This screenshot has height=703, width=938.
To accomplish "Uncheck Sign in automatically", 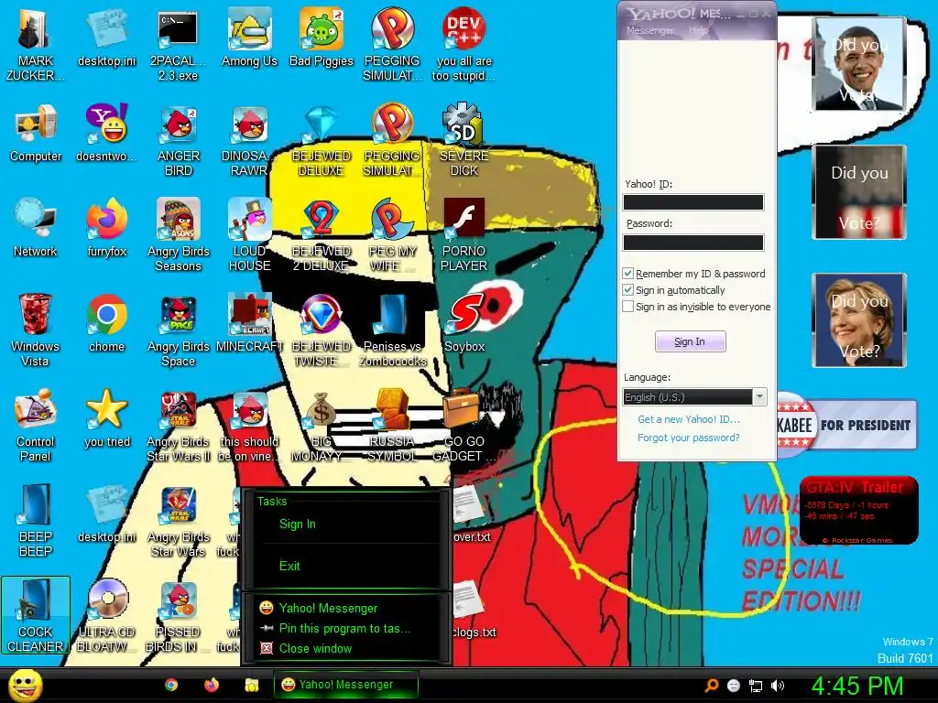I will point(627,290).
